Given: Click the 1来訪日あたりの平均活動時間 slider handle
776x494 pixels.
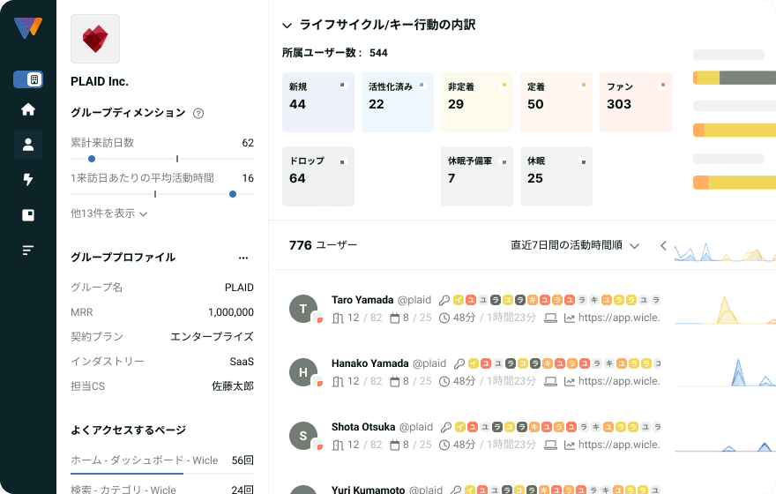Looking at the screenshot, I should (233, 194).
